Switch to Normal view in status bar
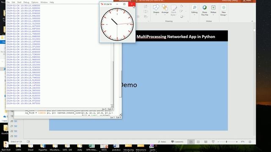 tap(191, 142)
